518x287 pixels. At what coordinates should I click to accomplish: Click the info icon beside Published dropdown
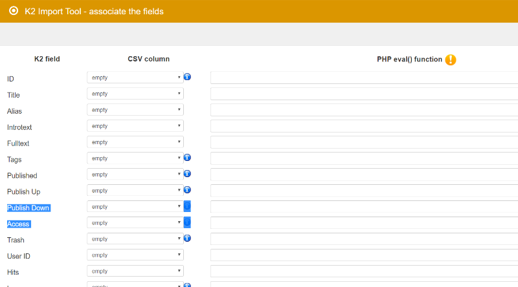(187, 174)
